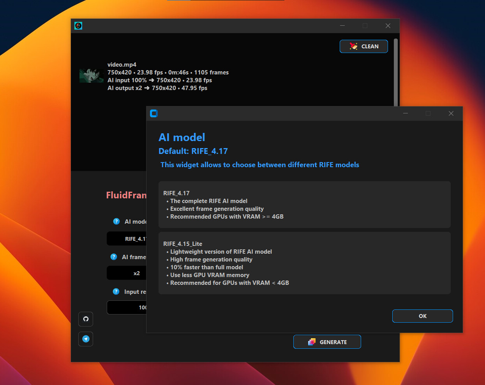
Task: Click the GENERATE button
Action: 327,342
